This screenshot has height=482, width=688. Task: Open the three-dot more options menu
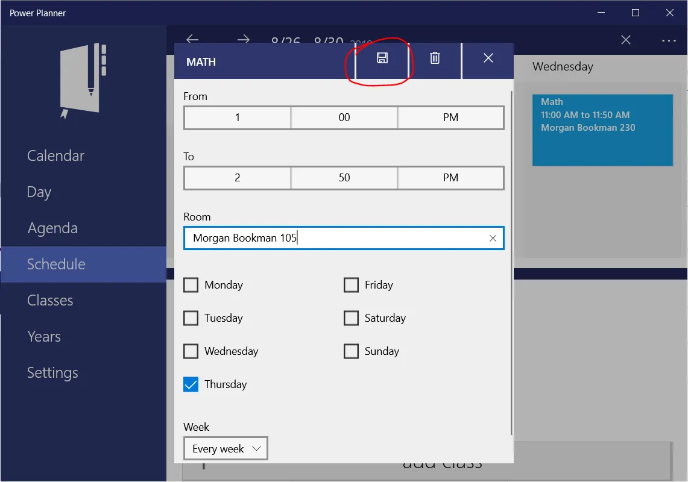(669, 40)
